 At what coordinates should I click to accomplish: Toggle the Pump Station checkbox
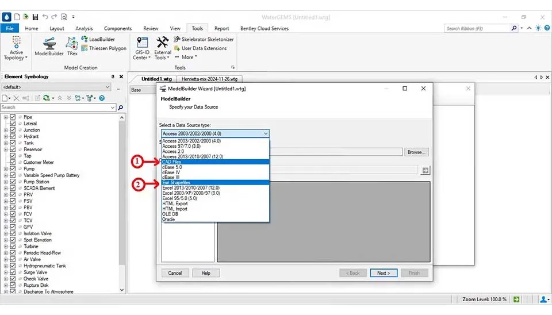coord(13,182)
